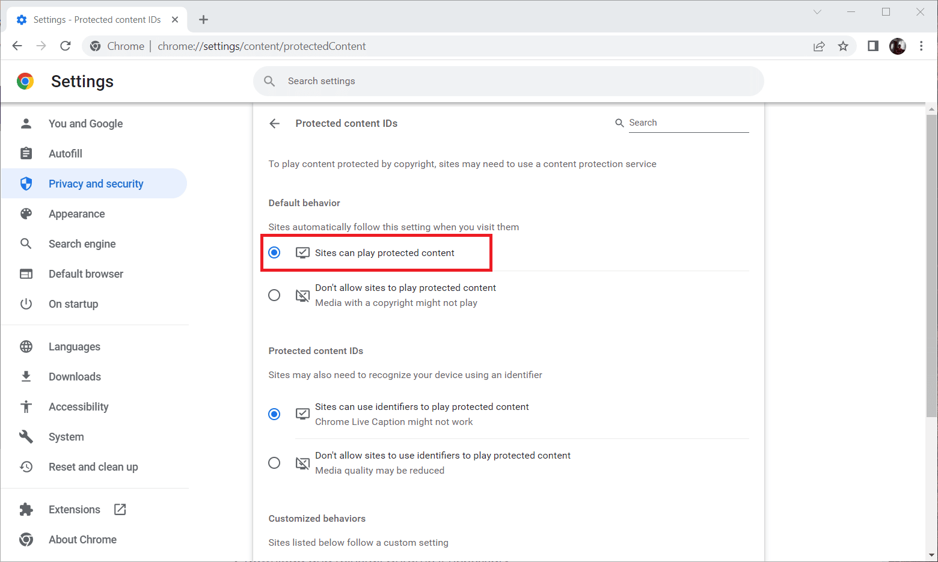Viewport: 938px width, 562px height.
Task: Select Sites can play protected content
Action: (x=274, y=252)
